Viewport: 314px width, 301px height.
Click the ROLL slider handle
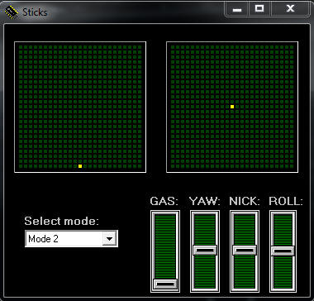click(x=283, y=251)
